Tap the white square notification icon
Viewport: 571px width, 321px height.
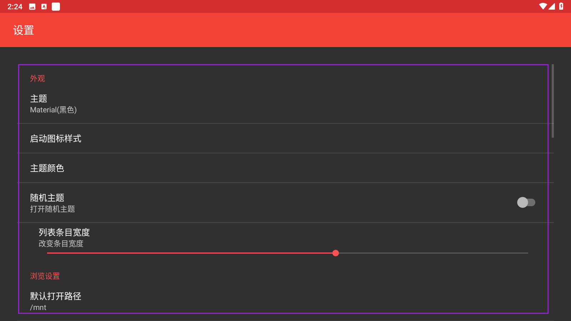56,6
